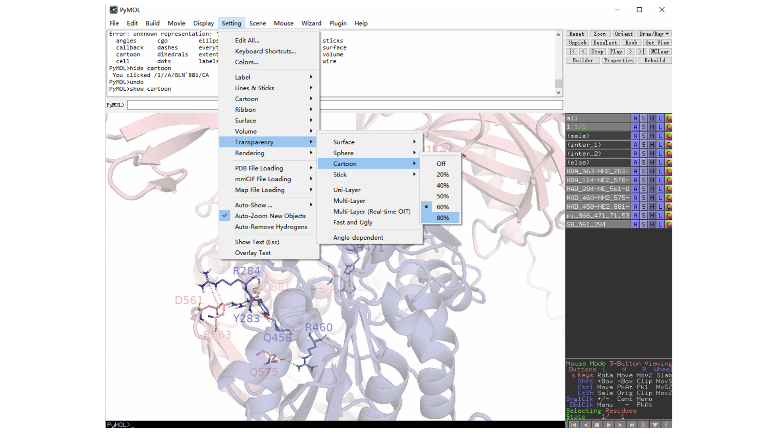Viewport: 774px width, 436px height.
Task: Click the first-frame |< button in top panel
Action: click(x=573, y=52)
